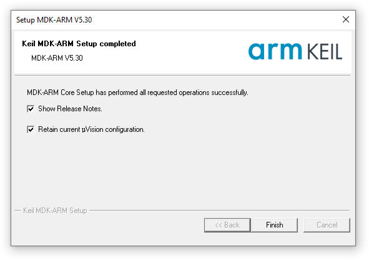369x260 pixels.
Task: Click the operations performed successfully message
Action: [x=137, y=92]
